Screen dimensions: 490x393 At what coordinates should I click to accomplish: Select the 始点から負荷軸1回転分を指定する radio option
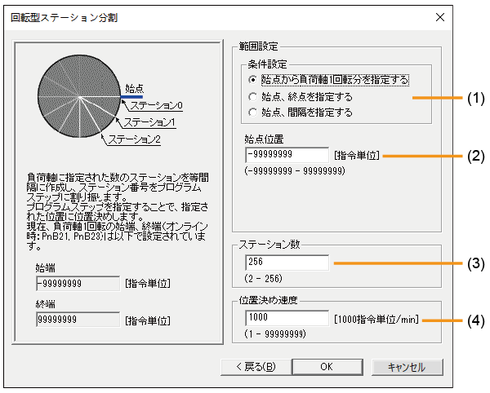coord(254,80)
